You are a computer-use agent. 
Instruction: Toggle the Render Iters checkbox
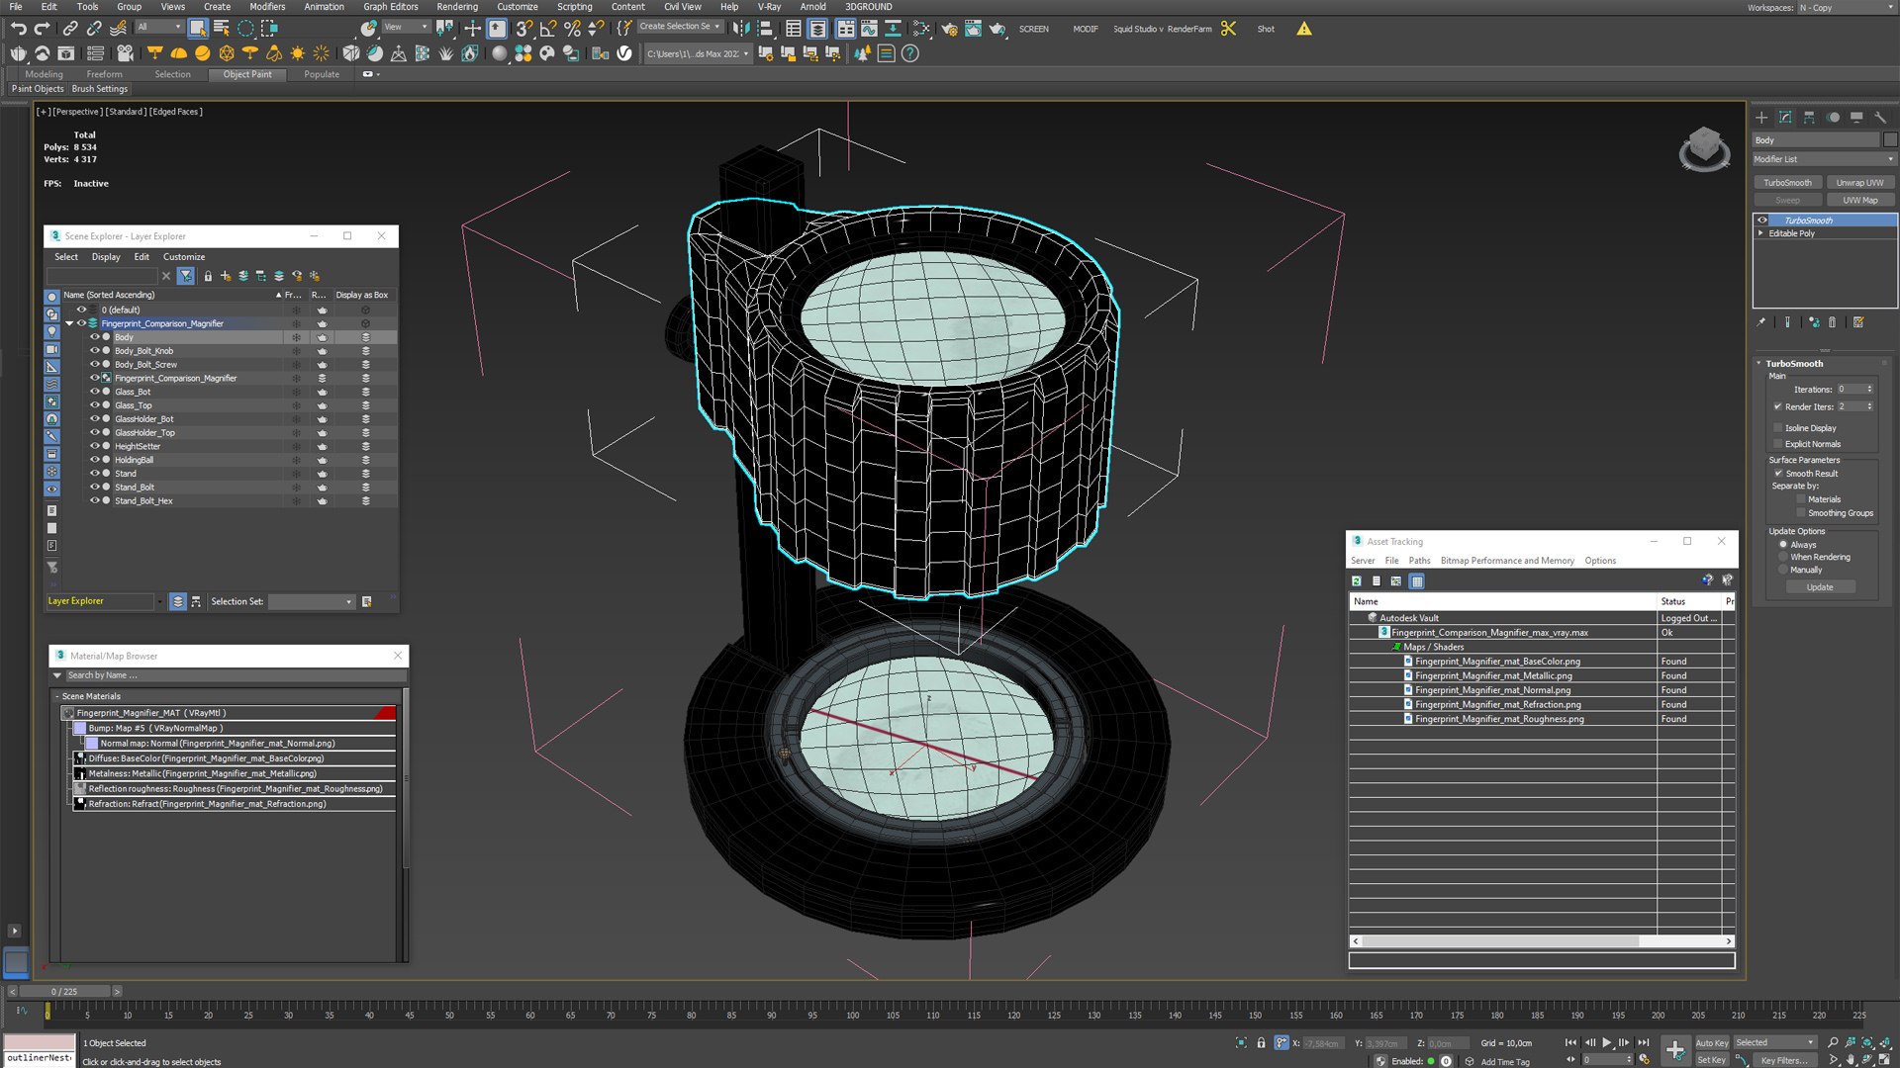pyautogui.click(x=1778, y=406)
